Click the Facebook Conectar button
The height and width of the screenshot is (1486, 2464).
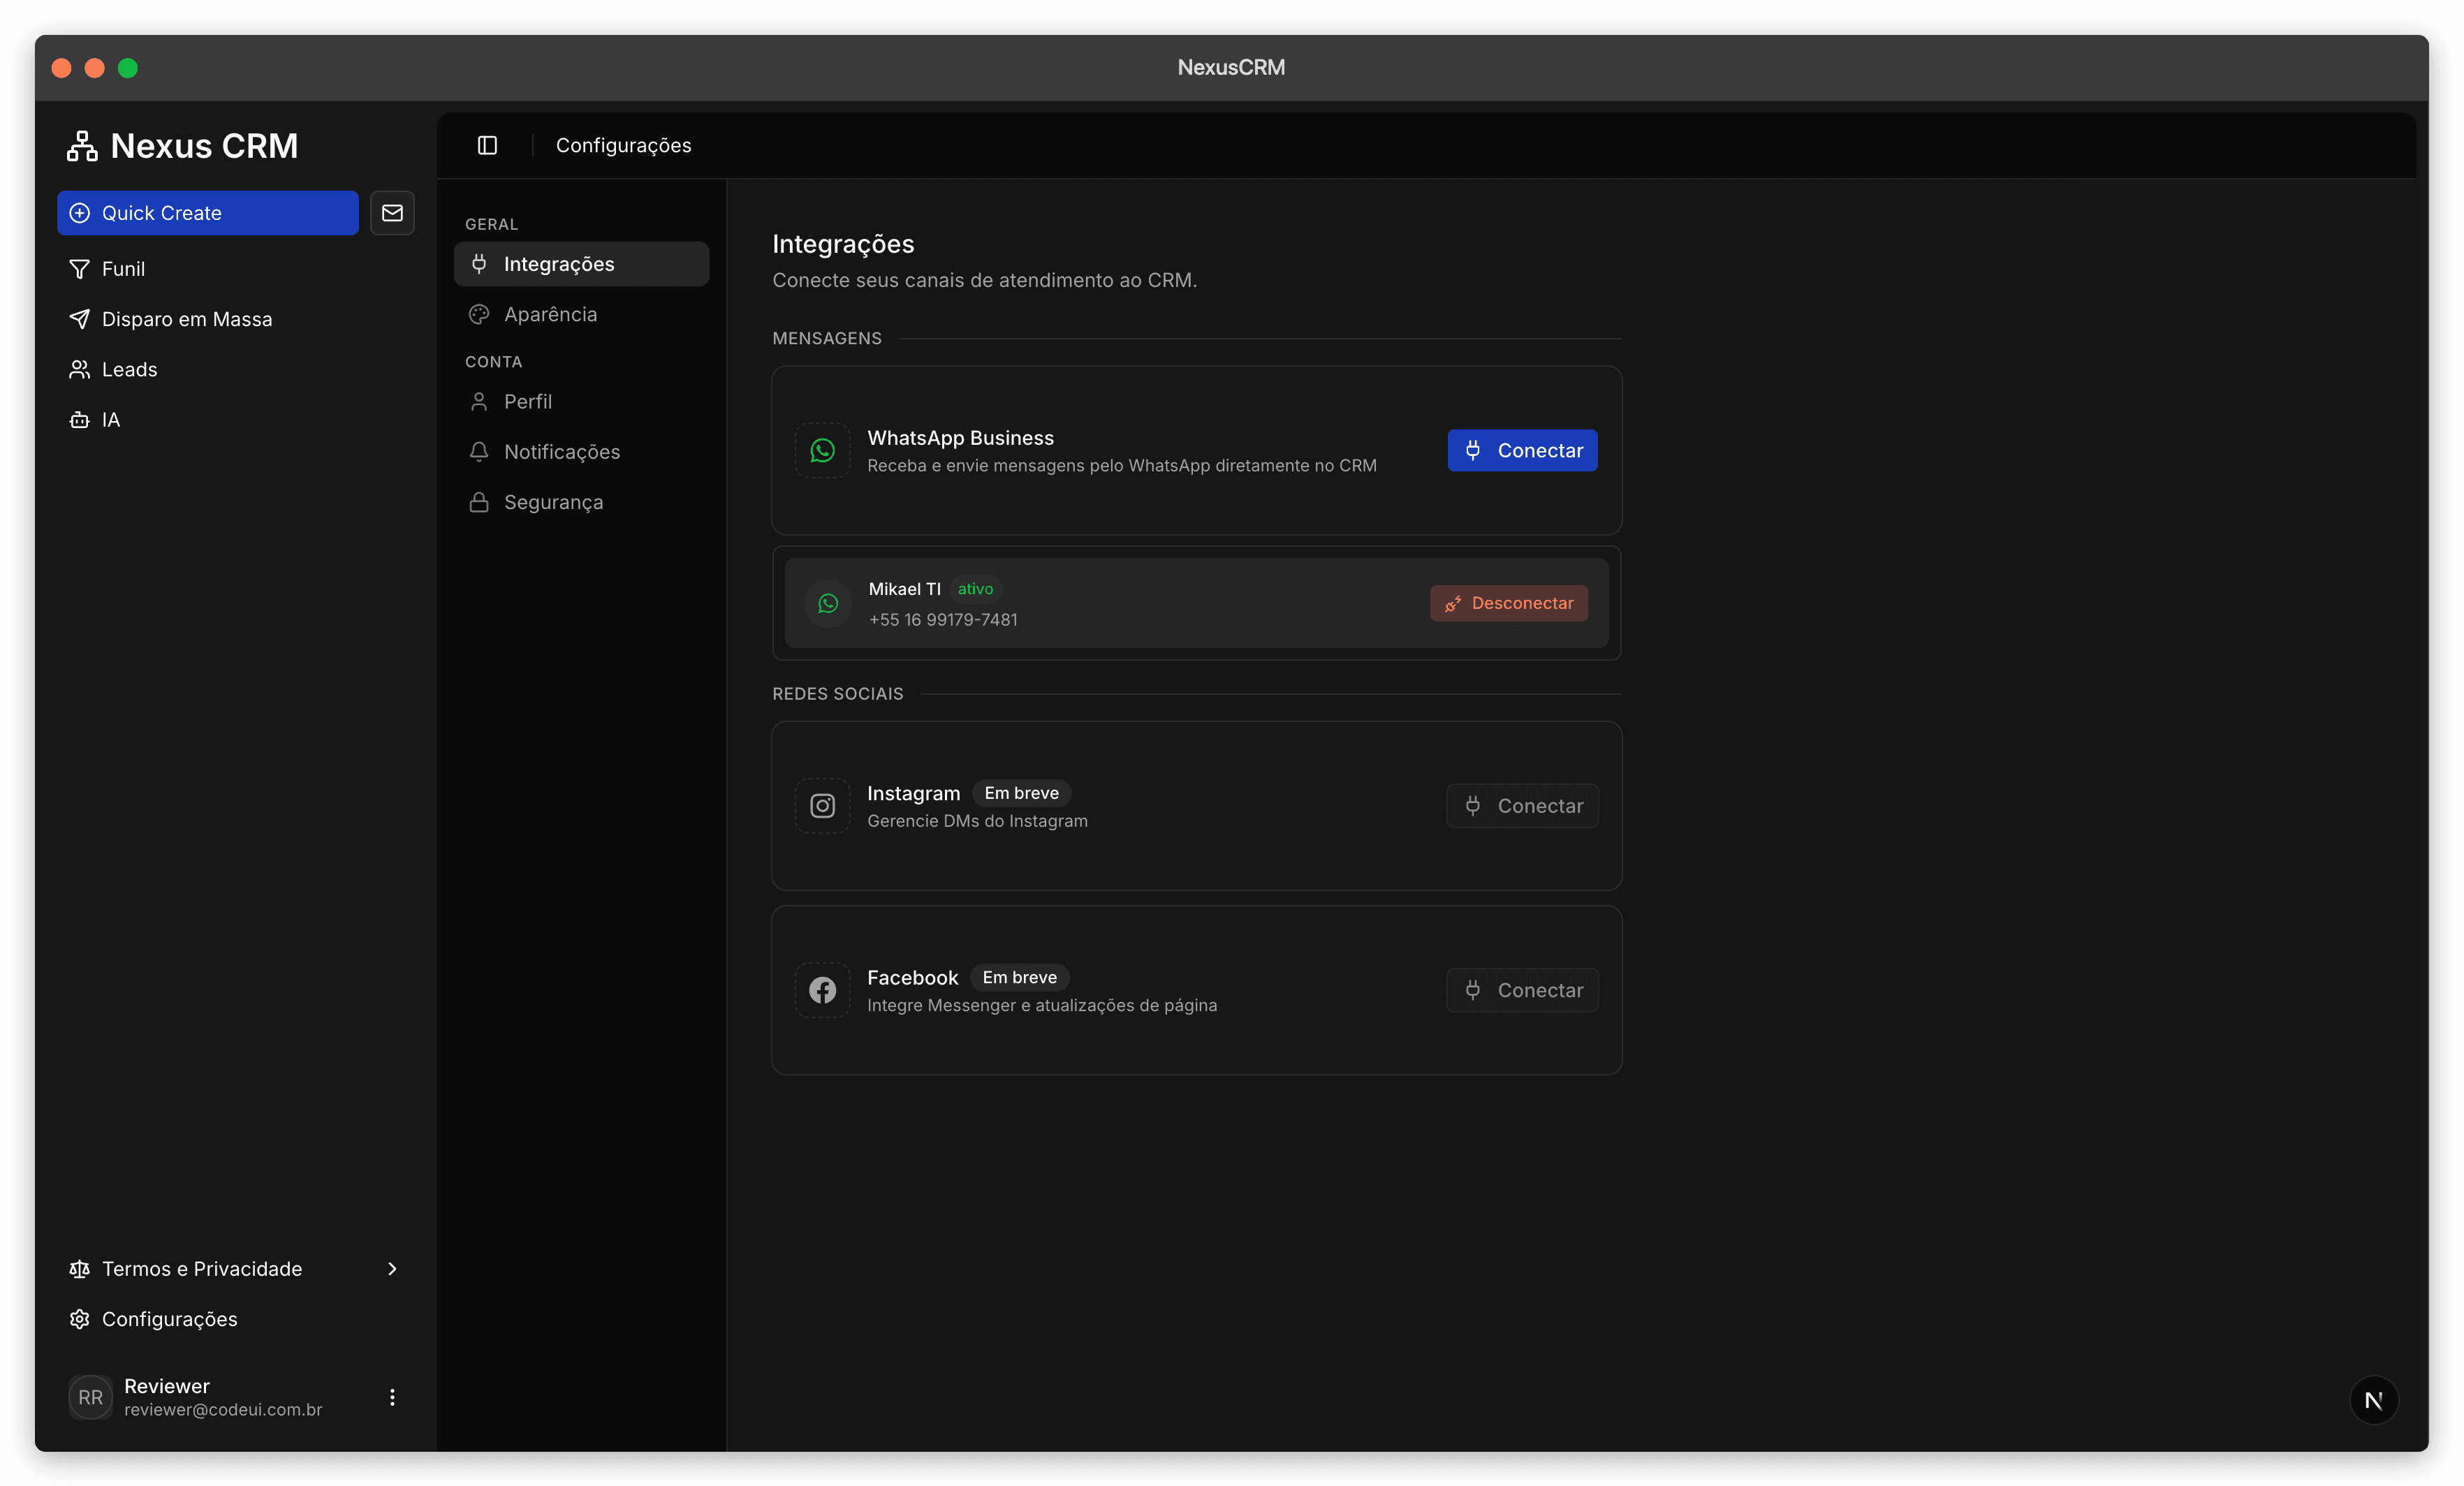[x=1522, y=990]
